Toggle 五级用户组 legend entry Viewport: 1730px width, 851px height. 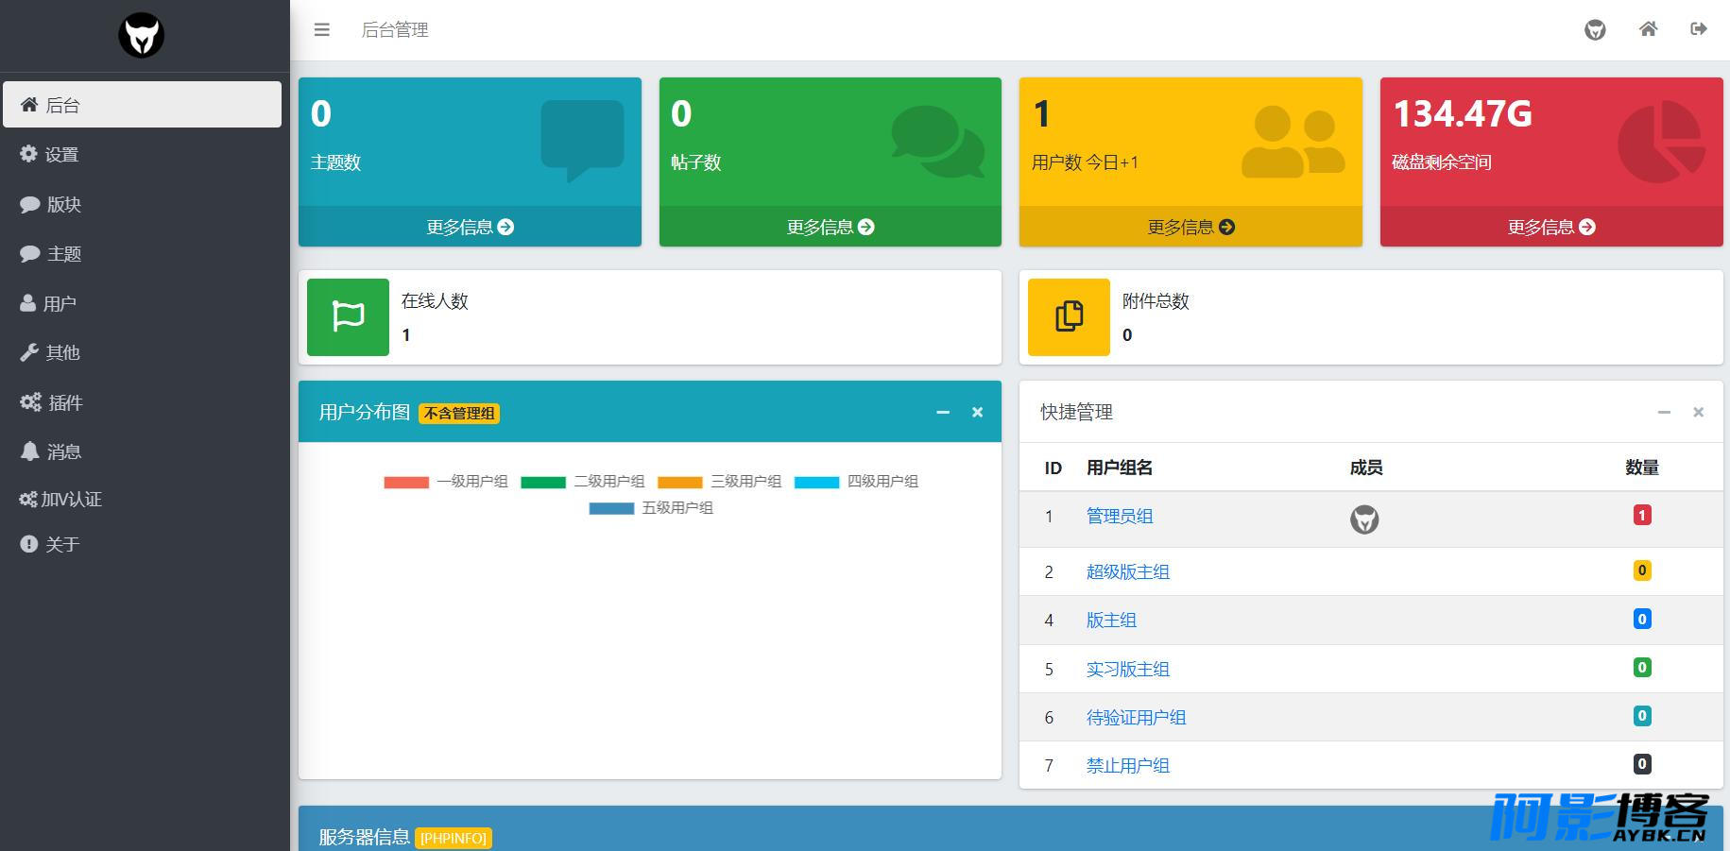click(x=652, y=508)
